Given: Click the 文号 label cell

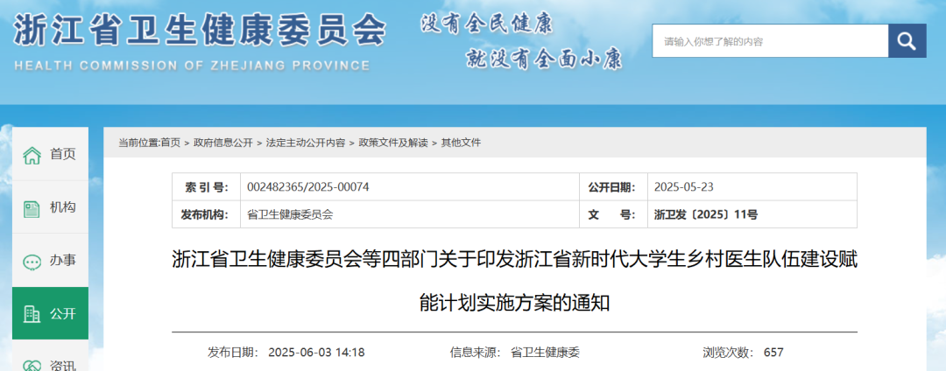Looking at the screenshot, I should (x=613, y=214).
